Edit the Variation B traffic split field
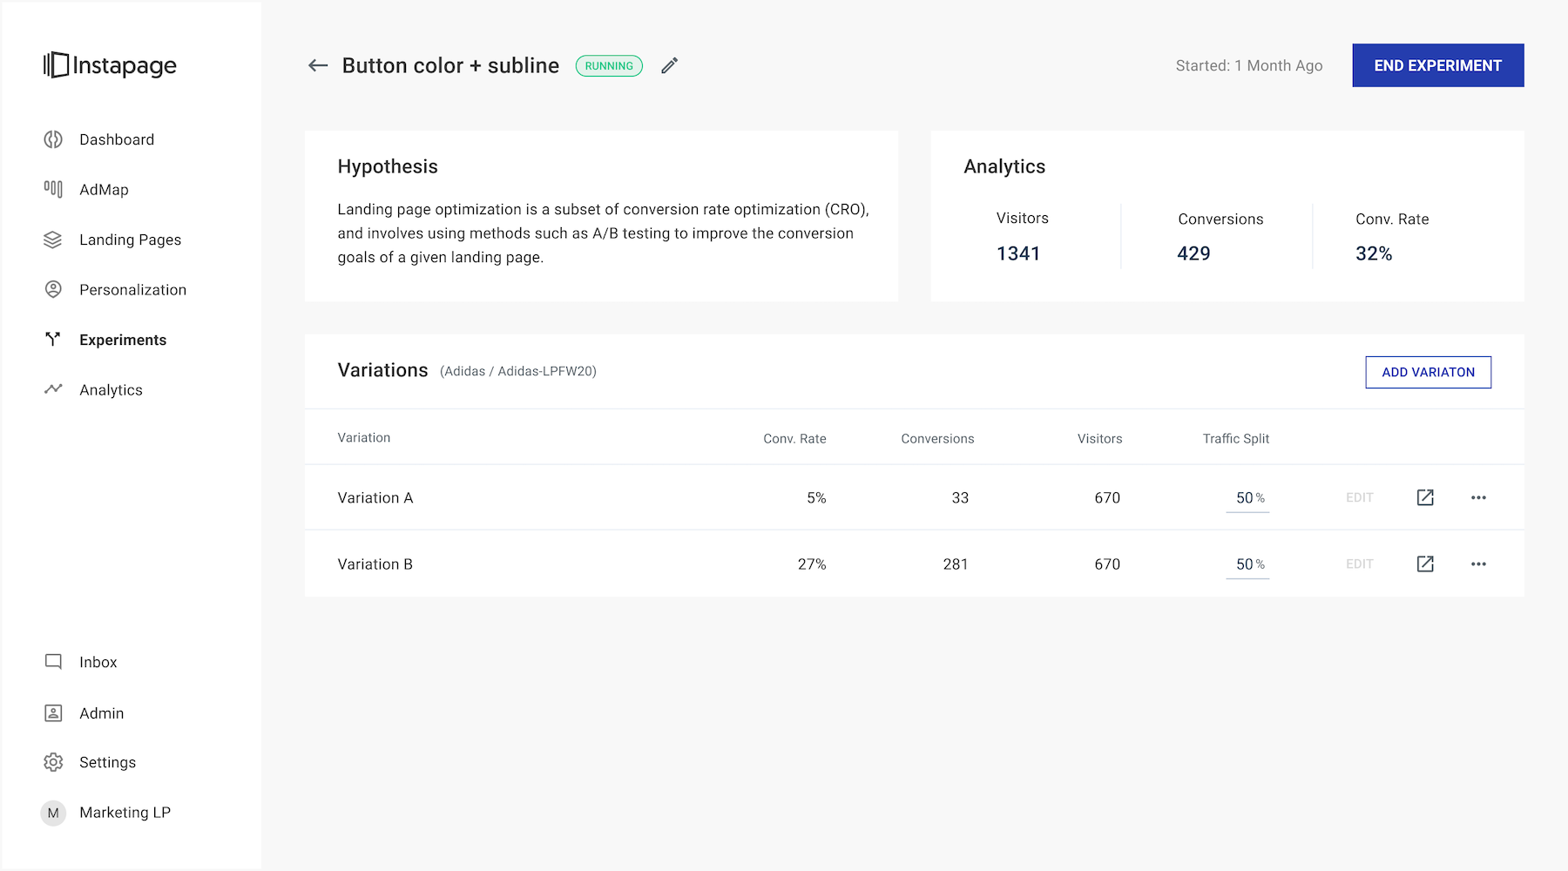The height and width of the screenshot is (871, 1568). click(x=1246, y=564)
